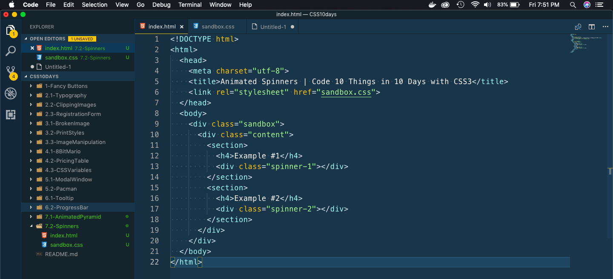
Task: Click the code minimap preview
Action: (x=586, y=43)
